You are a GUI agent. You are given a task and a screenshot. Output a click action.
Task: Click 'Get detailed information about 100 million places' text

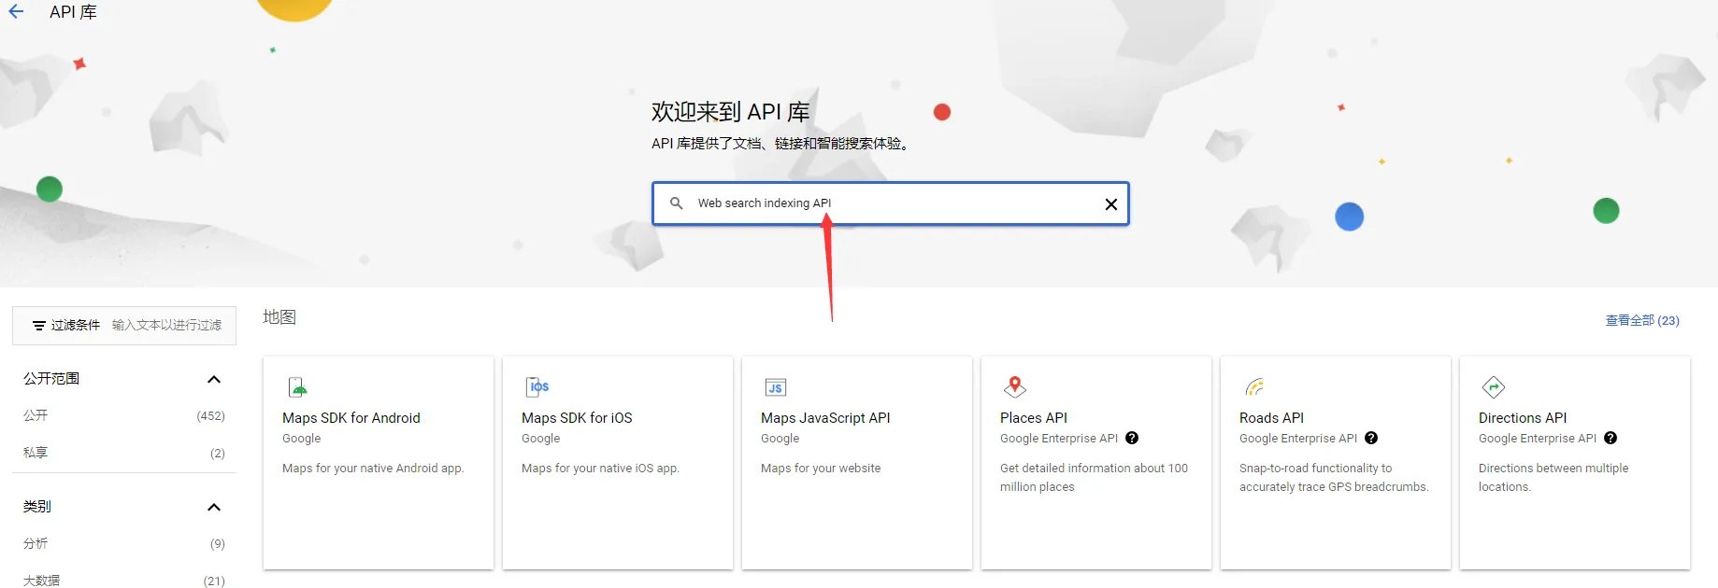pos(1094,478)
